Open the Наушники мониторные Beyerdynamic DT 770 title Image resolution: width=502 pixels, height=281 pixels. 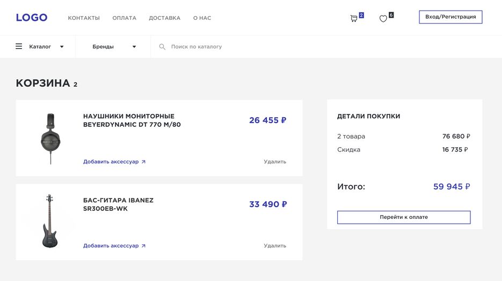click(x=132, y=120)
